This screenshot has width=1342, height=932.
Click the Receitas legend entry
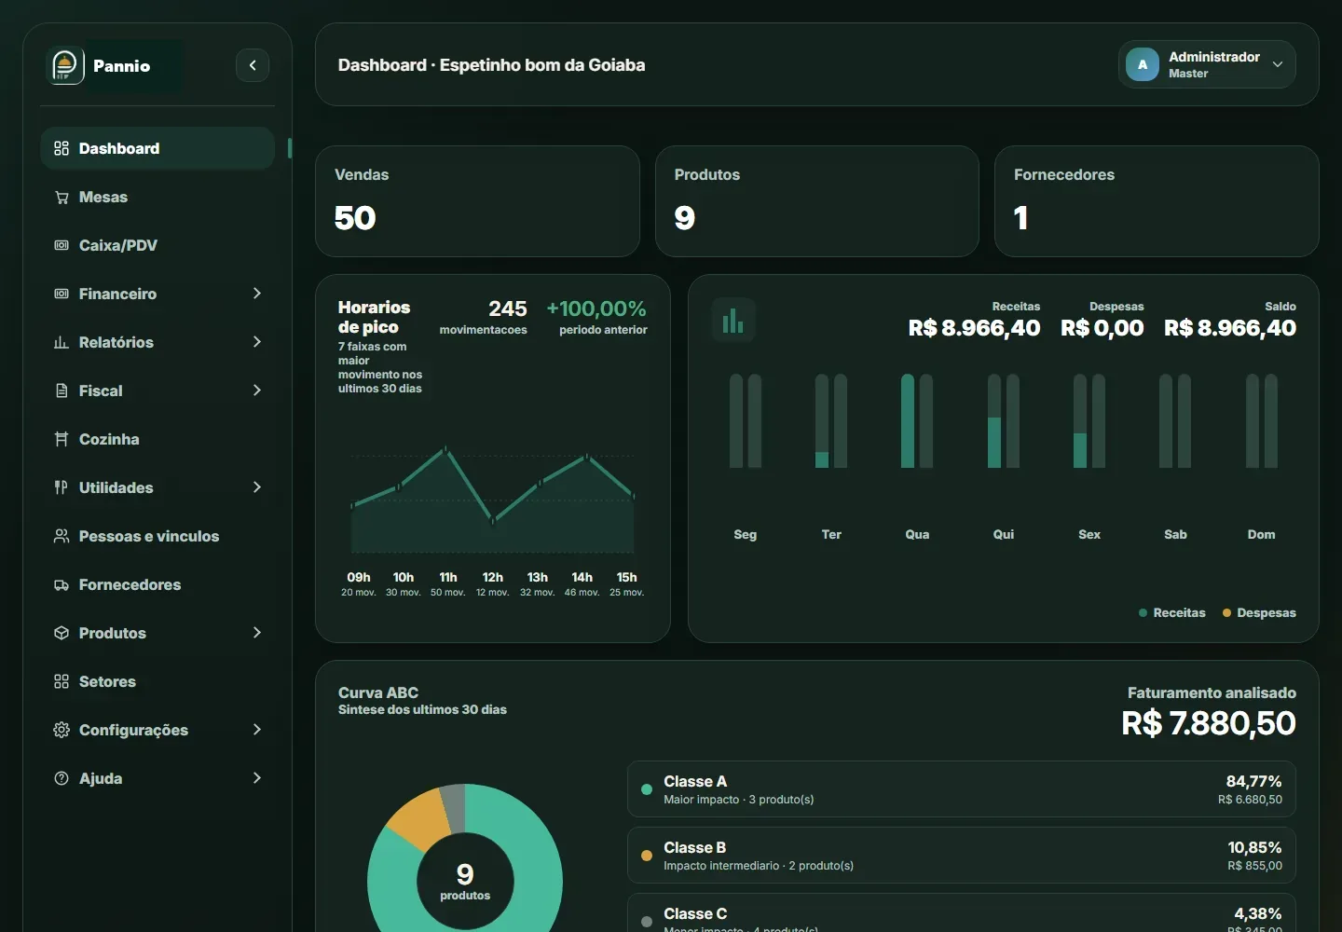pyautogui.click(x=1172, y=613)
